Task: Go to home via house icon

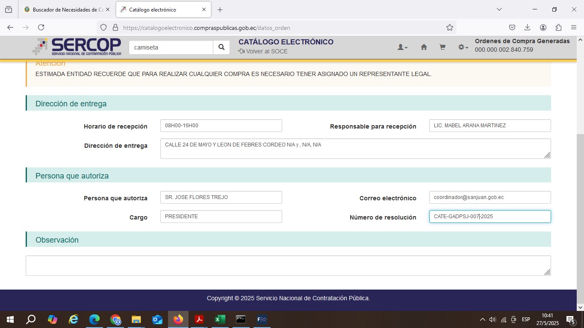Action: (x=424, y=47)
